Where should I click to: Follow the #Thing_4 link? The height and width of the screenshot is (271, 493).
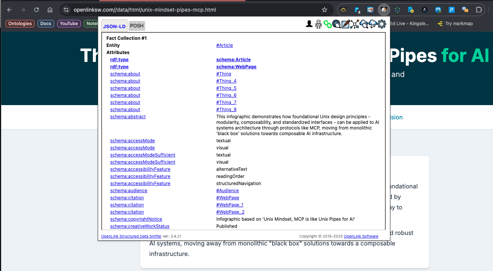coord(226,81)
